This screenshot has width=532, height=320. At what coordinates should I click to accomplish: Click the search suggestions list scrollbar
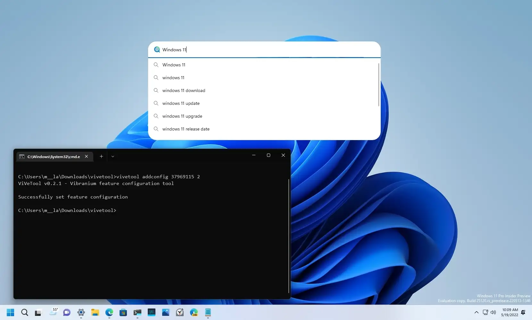point(379,85)
